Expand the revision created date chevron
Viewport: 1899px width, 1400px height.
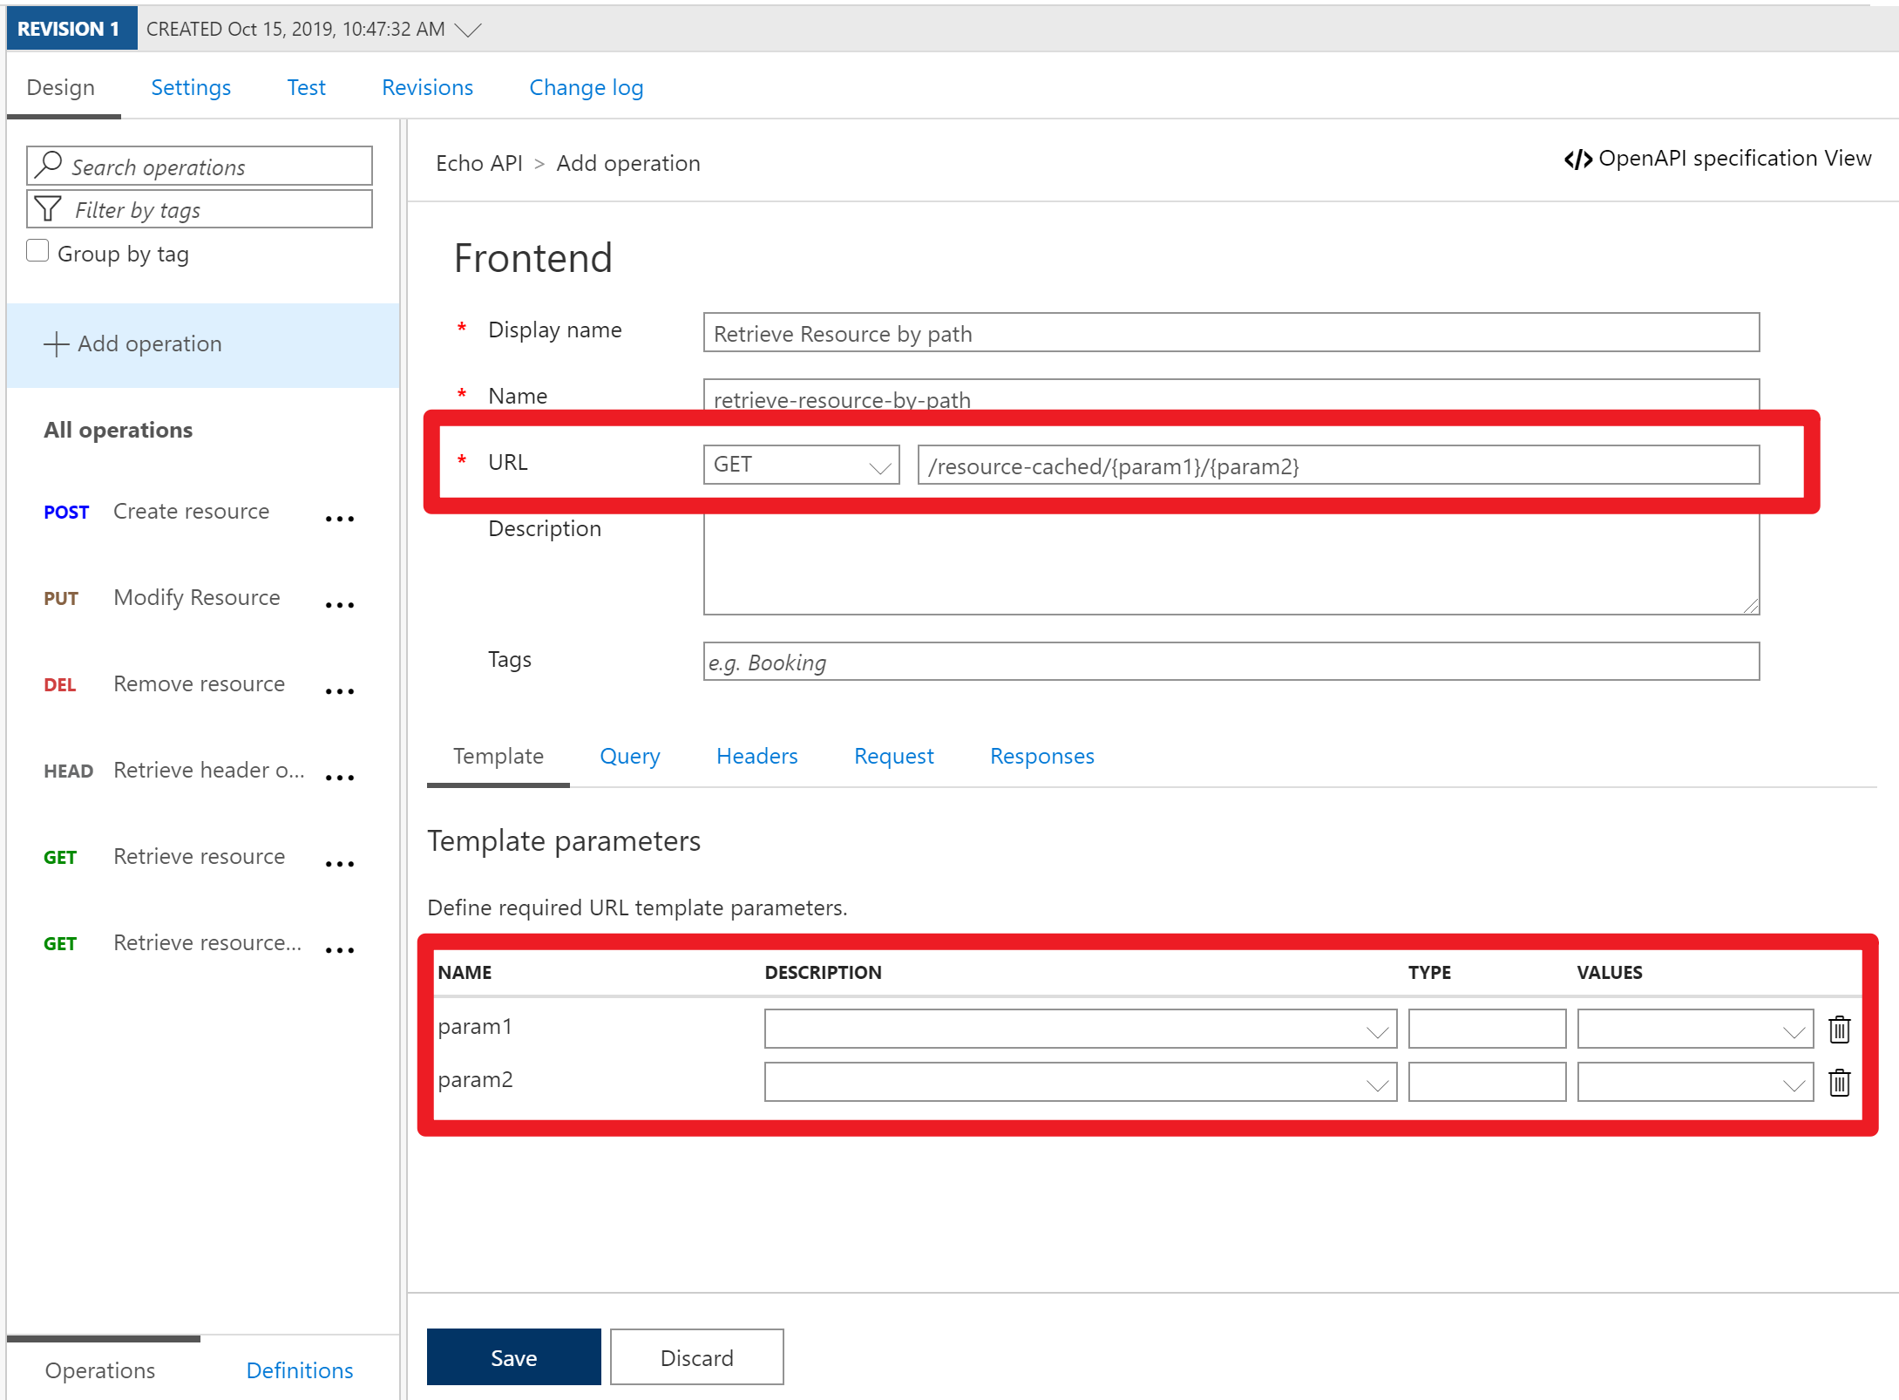click(x=469, y=30)
